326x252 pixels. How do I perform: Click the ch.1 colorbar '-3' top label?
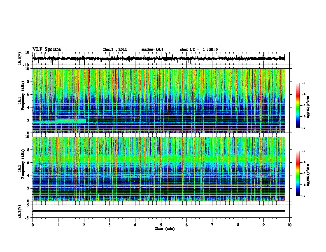(303, 83)
